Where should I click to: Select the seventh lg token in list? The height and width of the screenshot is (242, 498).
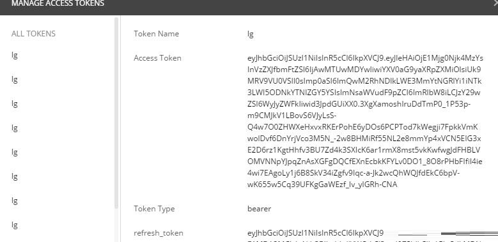(15, 201)
